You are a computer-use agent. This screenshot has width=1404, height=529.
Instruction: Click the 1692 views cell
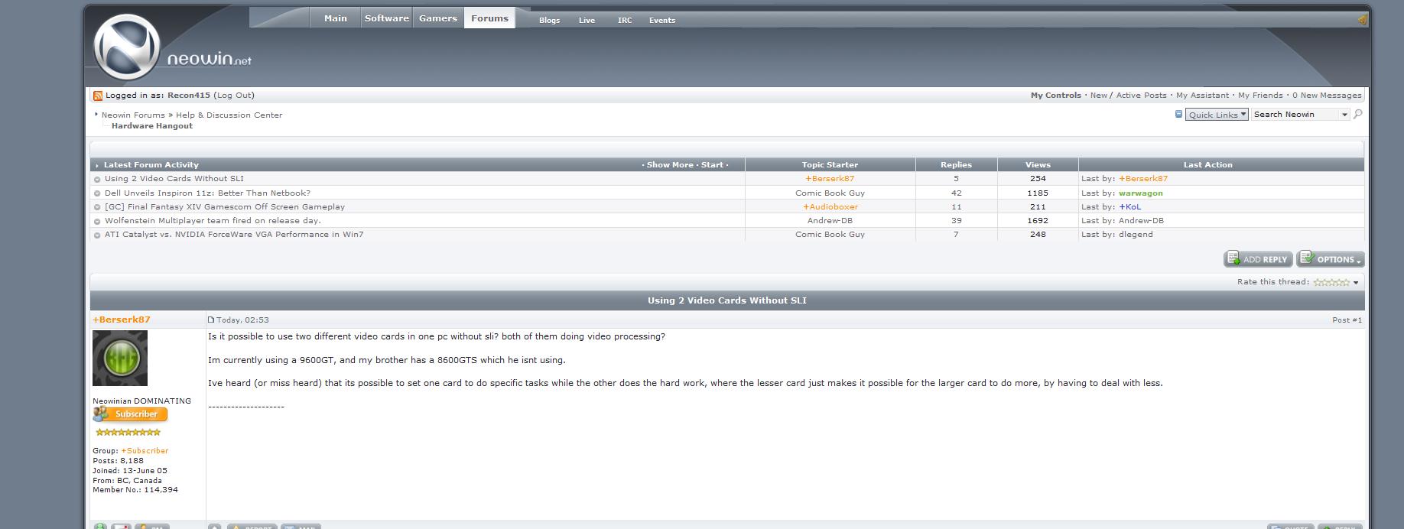[1038, 221]
